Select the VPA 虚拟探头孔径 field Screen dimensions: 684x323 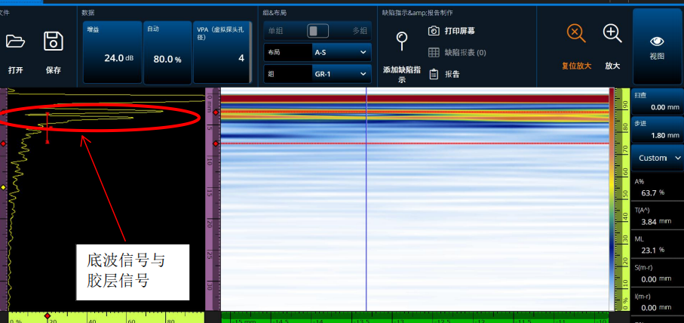click(222, 52)
